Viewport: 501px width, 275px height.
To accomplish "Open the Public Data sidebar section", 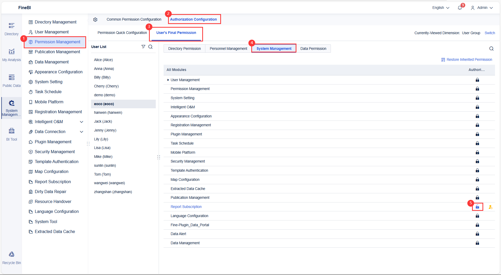I will point(11,81).
